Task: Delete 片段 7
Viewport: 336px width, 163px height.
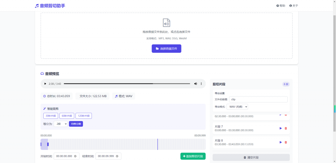Action: click(286, 128)
